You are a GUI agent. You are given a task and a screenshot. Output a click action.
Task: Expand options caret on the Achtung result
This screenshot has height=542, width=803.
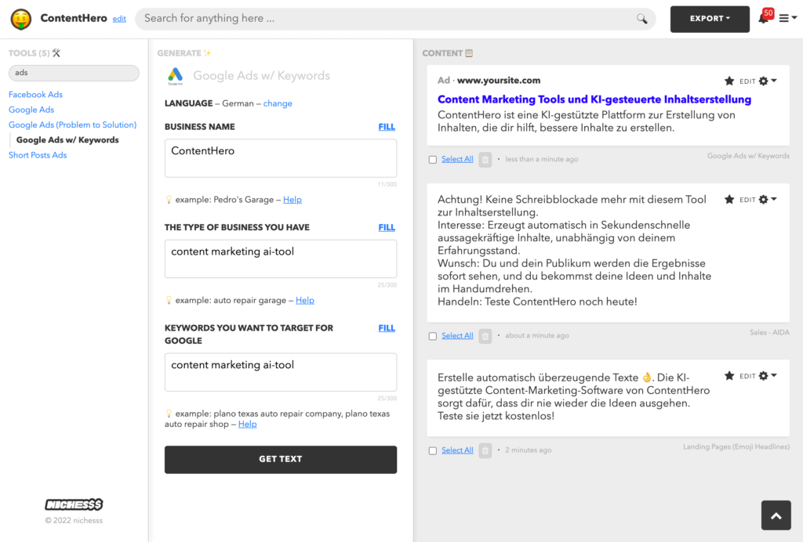[x=774, y=199]
